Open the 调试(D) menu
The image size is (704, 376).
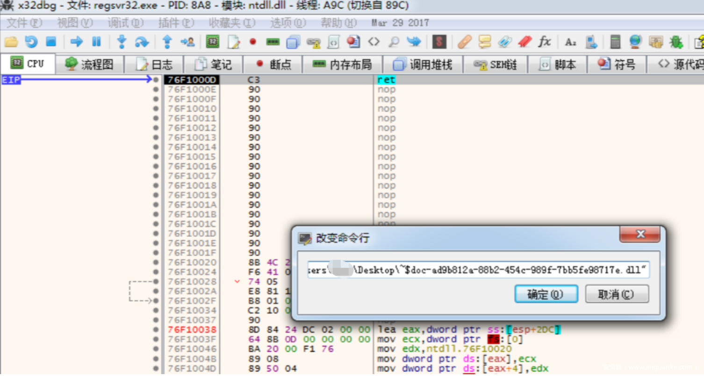click(x=125, y=23)
